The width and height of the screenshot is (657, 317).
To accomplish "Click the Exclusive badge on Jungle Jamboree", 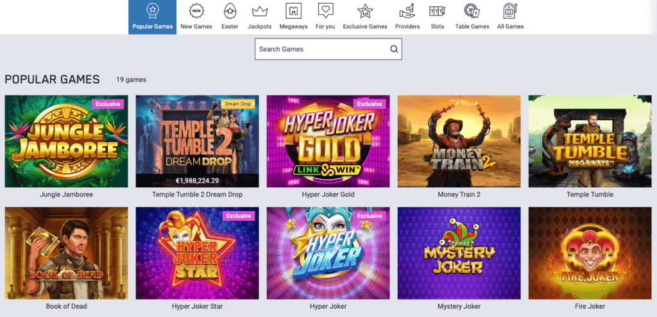I will [x=108, y=104].
